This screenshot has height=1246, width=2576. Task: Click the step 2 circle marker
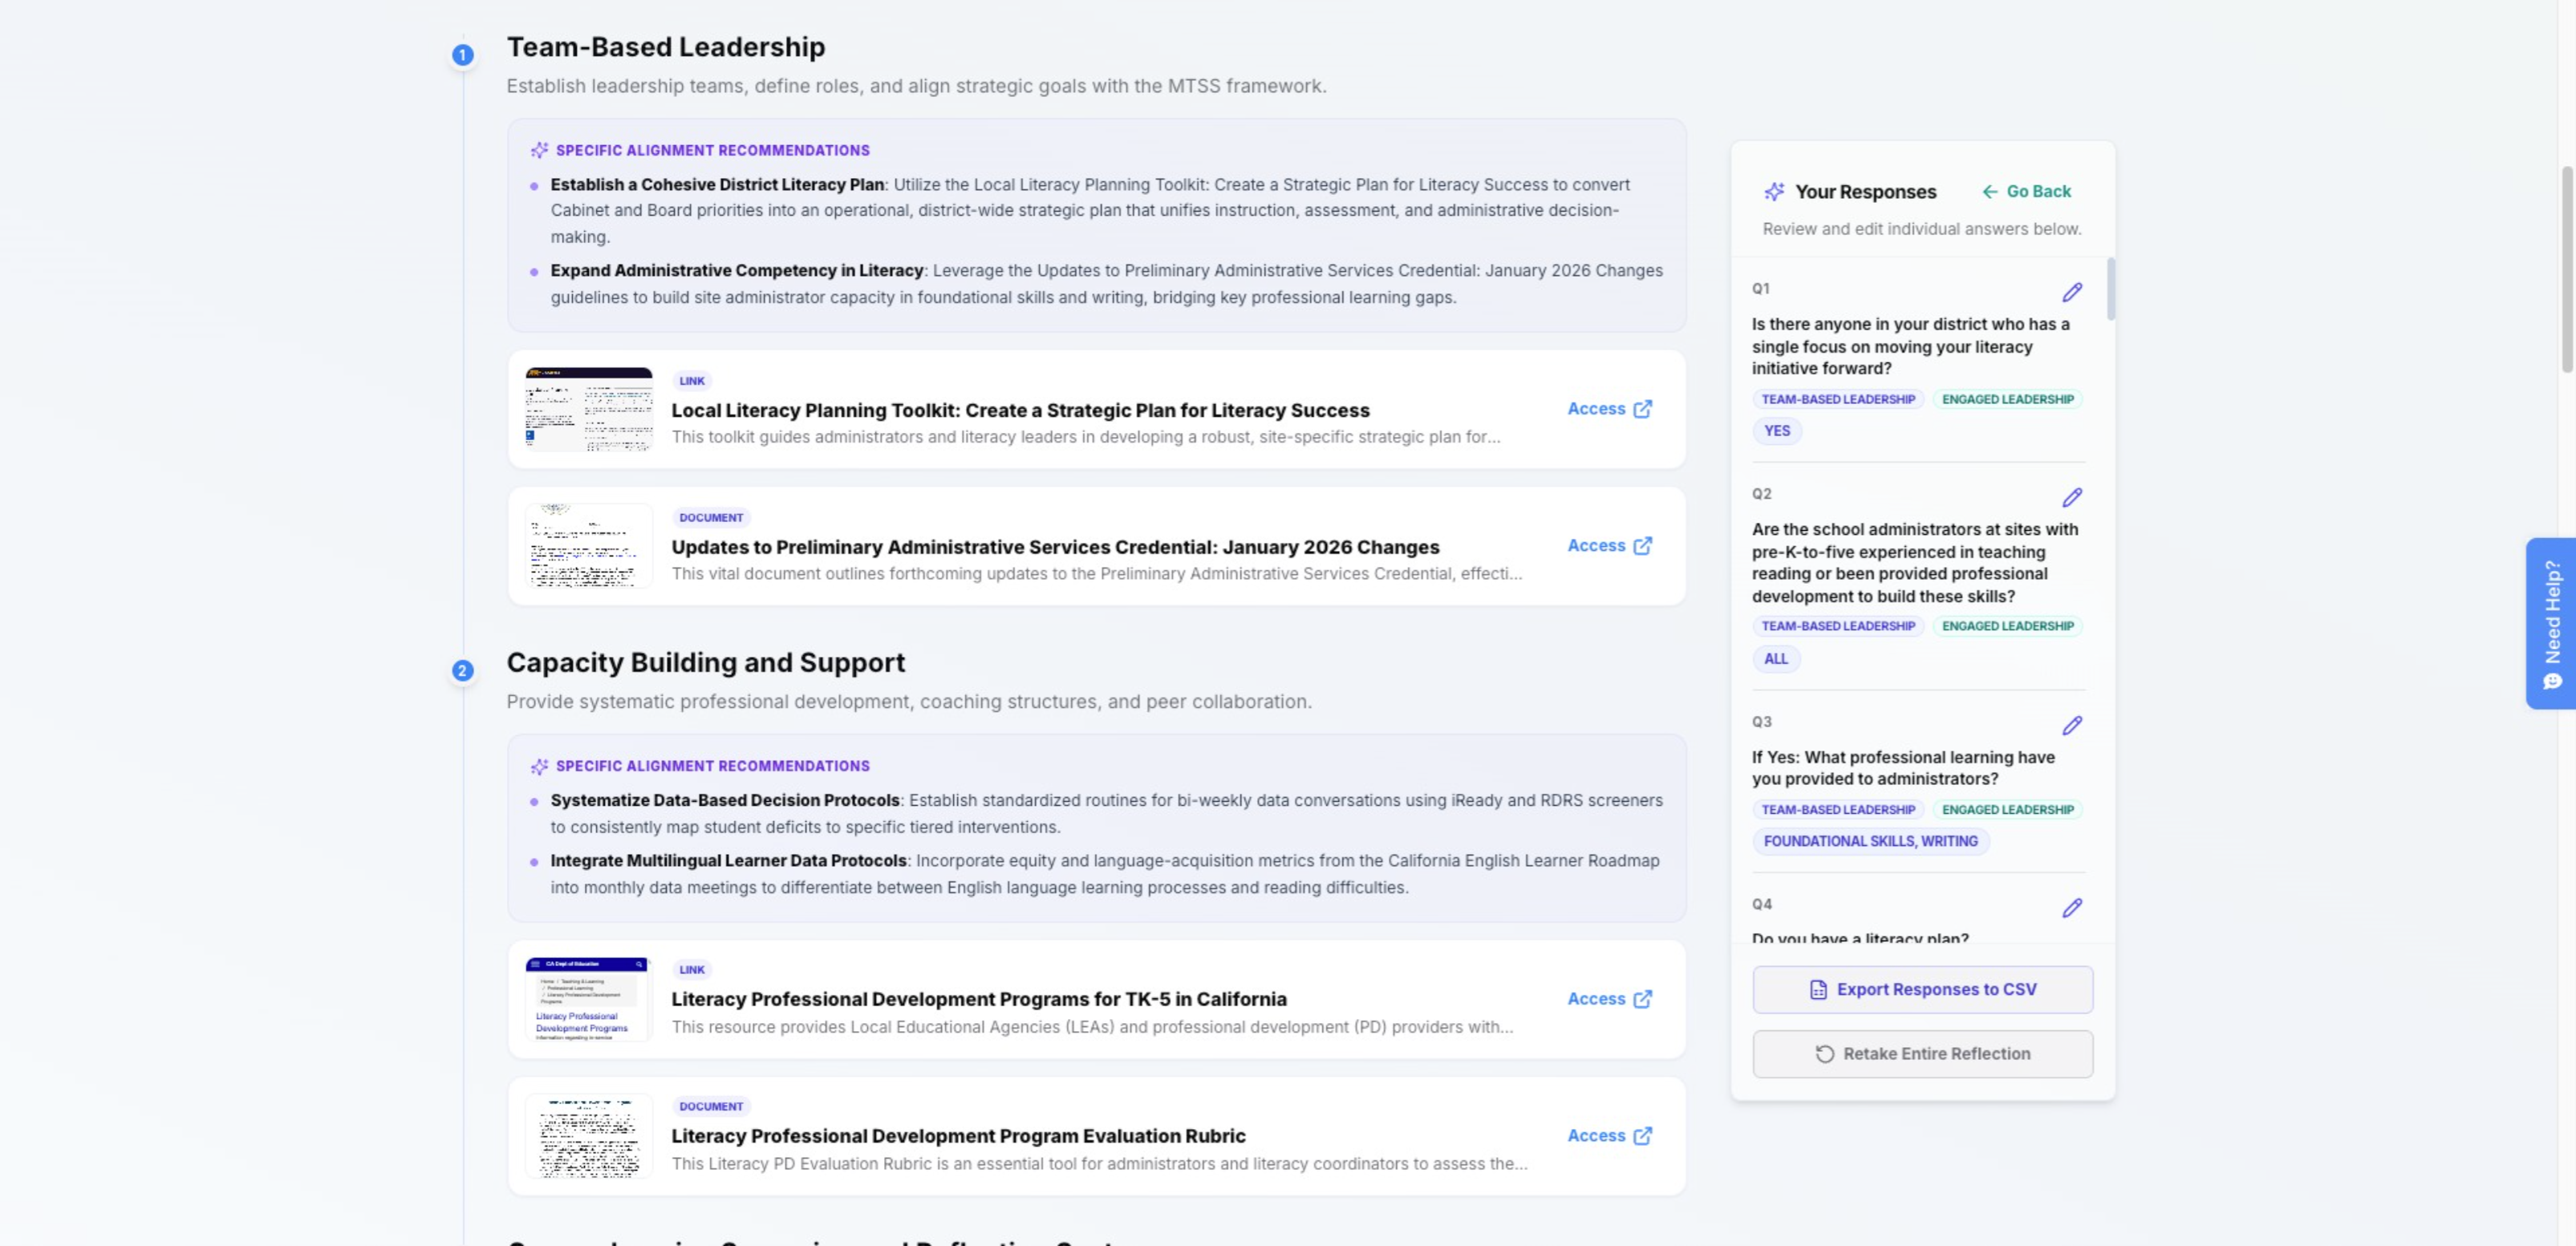(462, 670)
